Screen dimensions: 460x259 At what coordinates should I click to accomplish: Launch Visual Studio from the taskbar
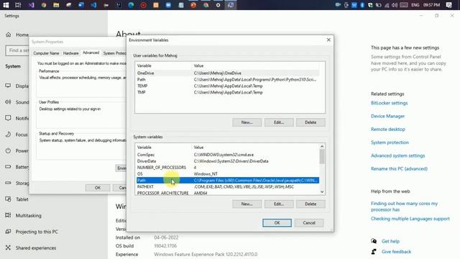[x=31, y=5]
